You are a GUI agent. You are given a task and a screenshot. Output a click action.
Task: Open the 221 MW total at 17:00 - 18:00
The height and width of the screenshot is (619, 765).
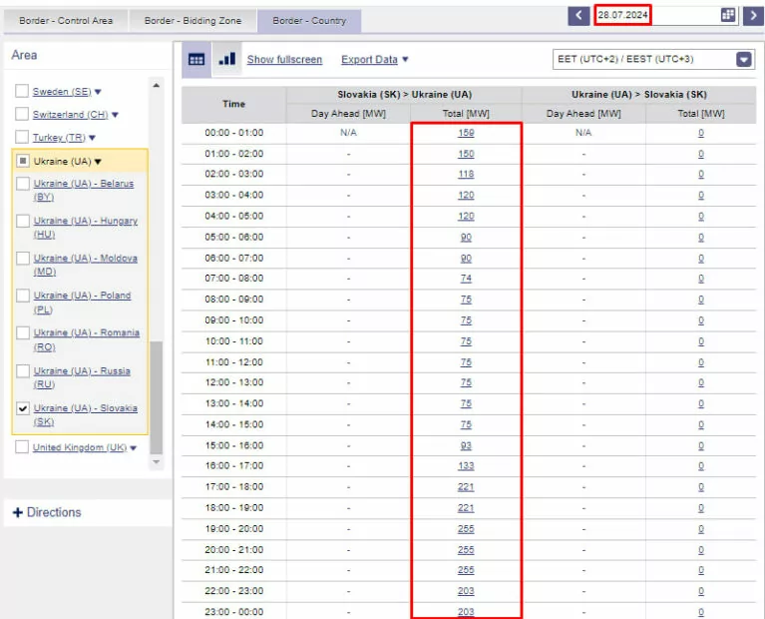[x=466, y=486]
